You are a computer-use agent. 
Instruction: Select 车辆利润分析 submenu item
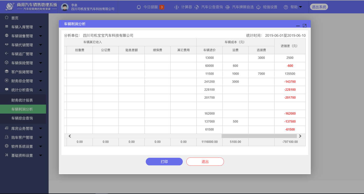(x=23, y=109)
